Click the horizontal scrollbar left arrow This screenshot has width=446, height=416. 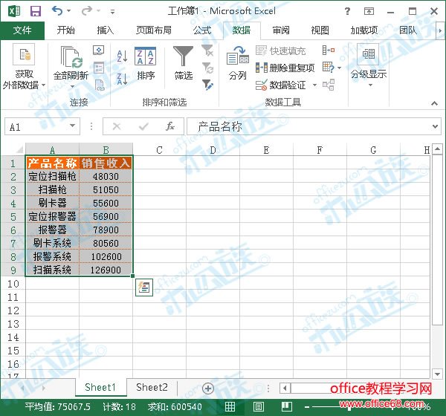point(285,388)
